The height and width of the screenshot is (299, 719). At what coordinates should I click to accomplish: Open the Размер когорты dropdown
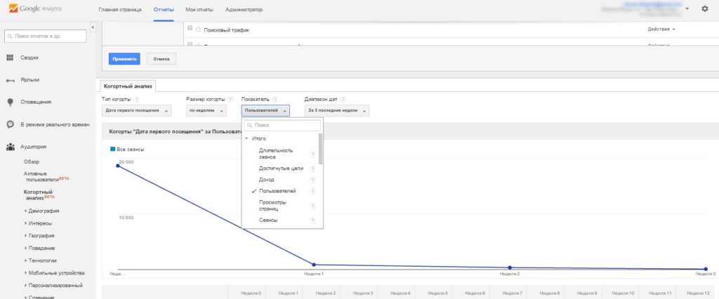pyautogui.click(x=206, y=111)
